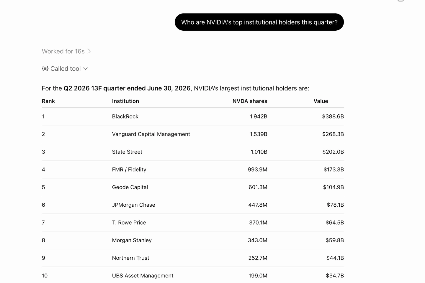Click rank number '10' in the table
Viewport: 425px width, 283px height.
pyautogui.click(x=45, y=276)
